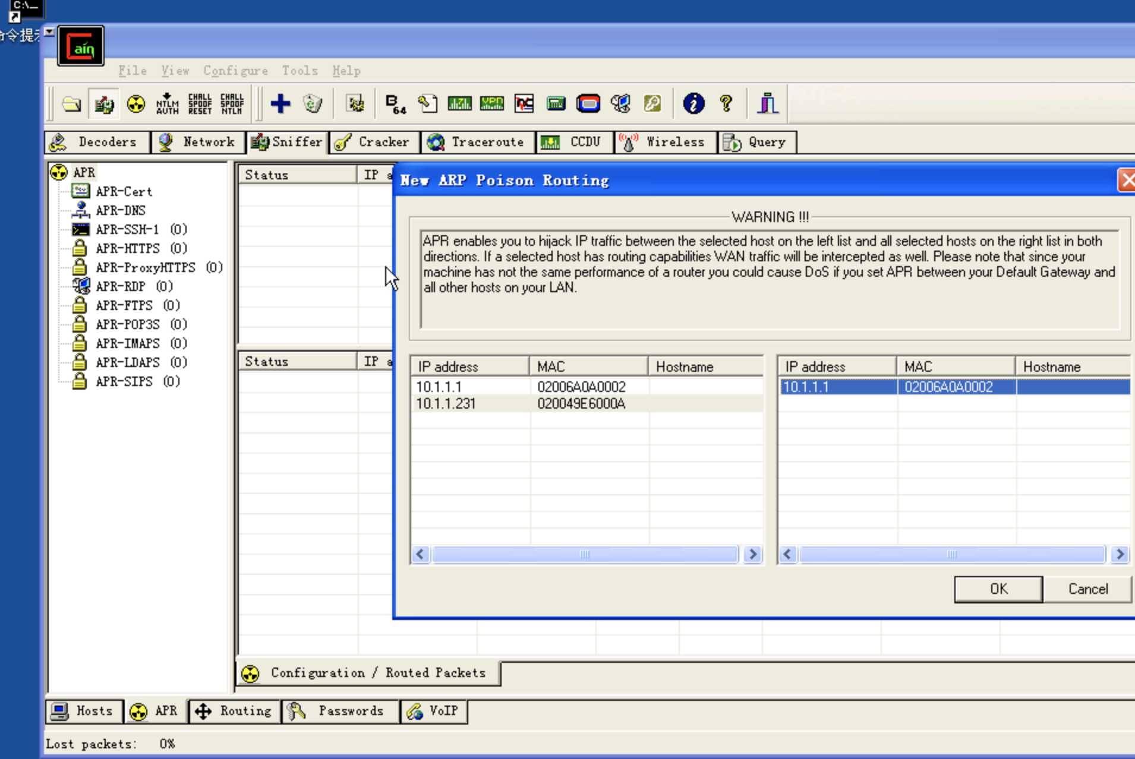Screen dimensions: 1135x759
Task: Select APR-Cert in the tree
Action: coord(124,191)
